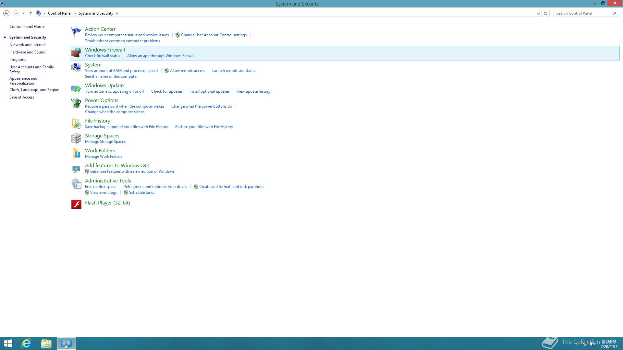The image size is (623, 350).
Task: Click Check for updates
Action: click(167, 91)
